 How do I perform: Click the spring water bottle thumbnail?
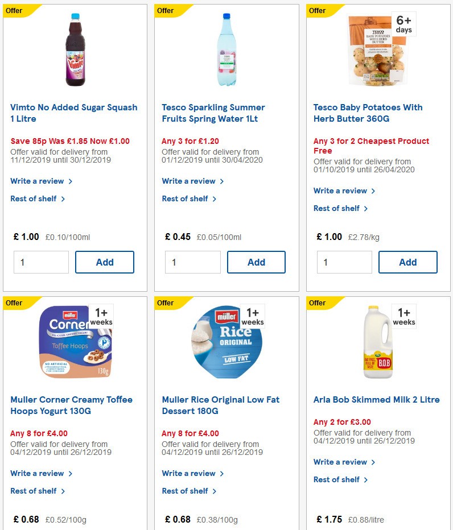point(226,50)
